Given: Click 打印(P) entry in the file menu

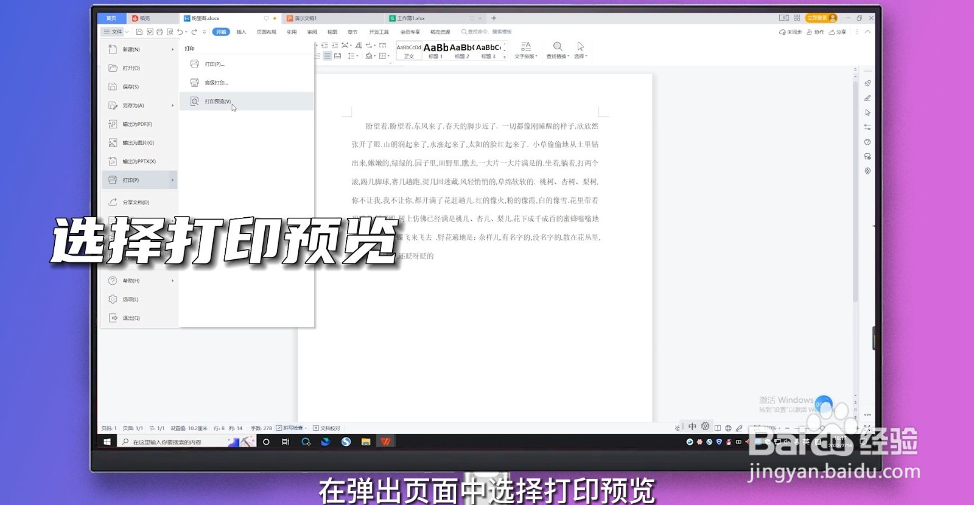Looking at the screenshot, I should pyautogui.click(x=139, y=180).
